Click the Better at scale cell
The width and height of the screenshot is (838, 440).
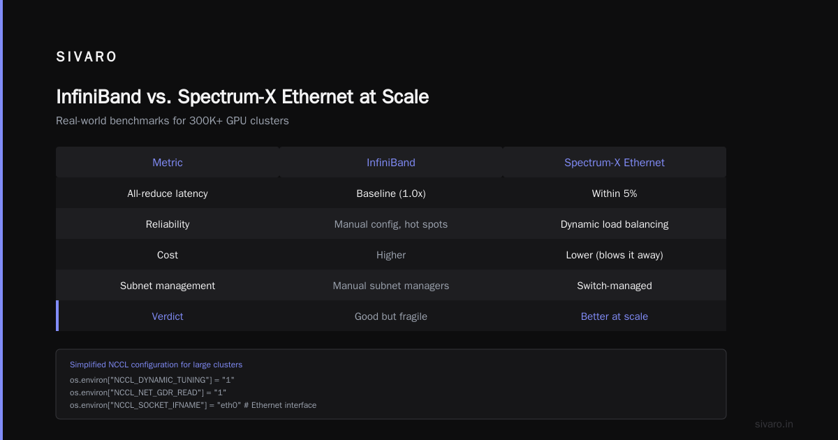point(615,316)
